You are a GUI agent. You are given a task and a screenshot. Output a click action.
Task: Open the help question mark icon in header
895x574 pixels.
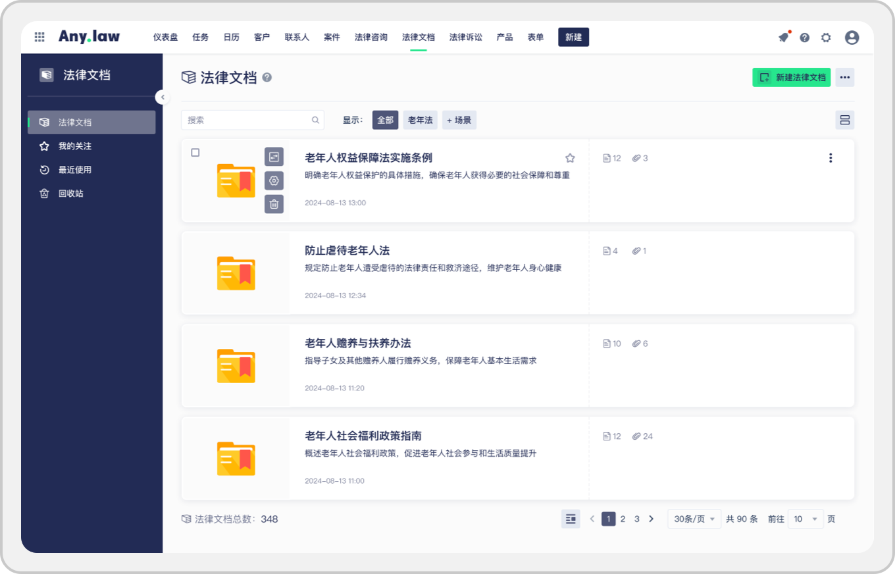coord(804,38)
